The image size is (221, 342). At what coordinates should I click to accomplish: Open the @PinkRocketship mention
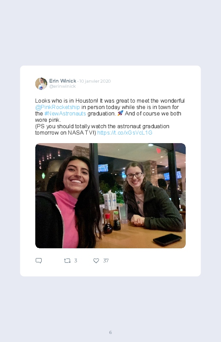[x=57, y=107]
